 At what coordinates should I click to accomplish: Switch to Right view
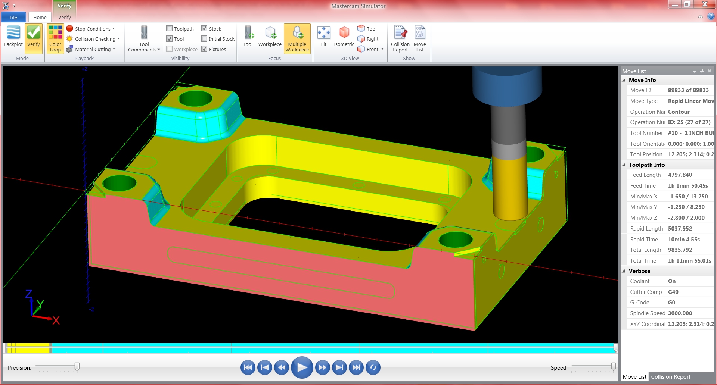pyautogui.click(x=368, y=39)
